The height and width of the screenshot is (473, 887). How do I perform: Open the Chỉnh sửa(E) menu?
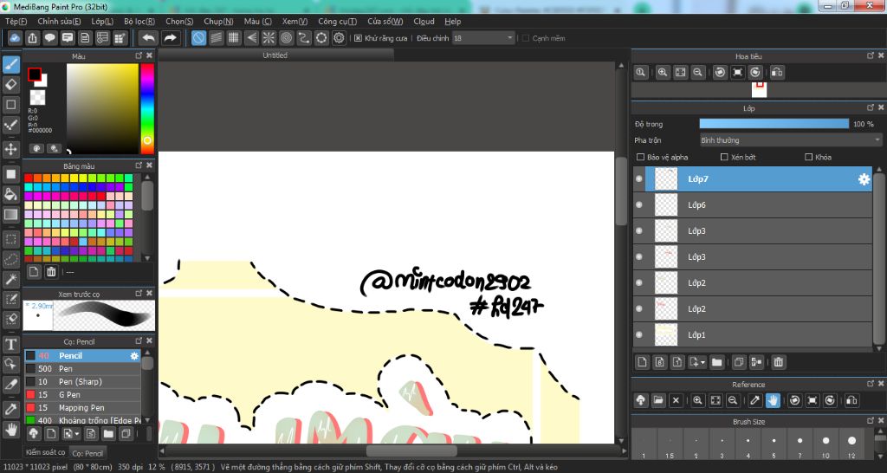pos(60,22)
